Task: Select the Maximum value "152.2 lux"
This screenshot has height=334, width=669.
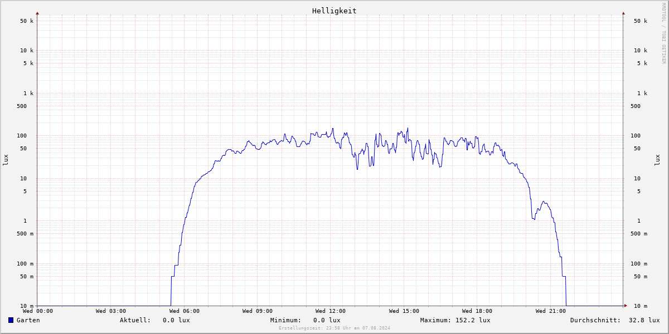Action: 473,320
